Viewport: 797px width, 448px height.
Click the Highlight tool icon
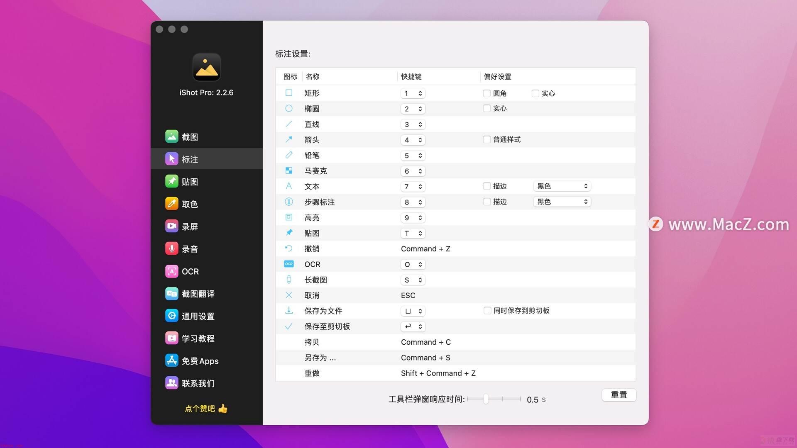click(289, 217)
